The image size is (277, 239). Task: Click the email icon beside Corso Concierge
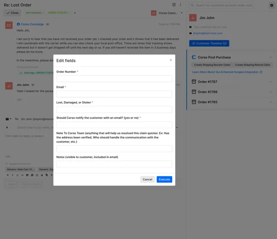click(47, 24)
